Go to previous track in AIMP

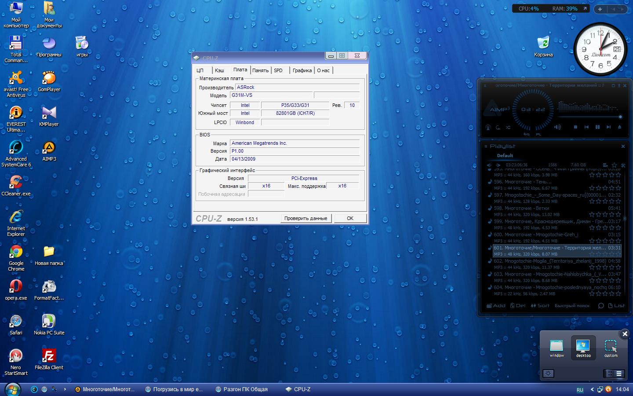point(586,127)
